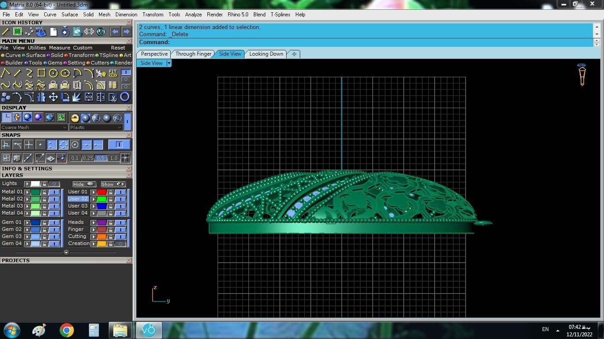Expand the User 03 layer arrow

coord(93,206)
